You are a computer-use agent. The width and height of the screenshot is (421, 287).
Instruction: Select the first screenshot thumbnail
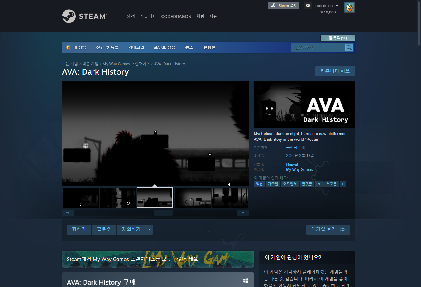click(81, 198)
